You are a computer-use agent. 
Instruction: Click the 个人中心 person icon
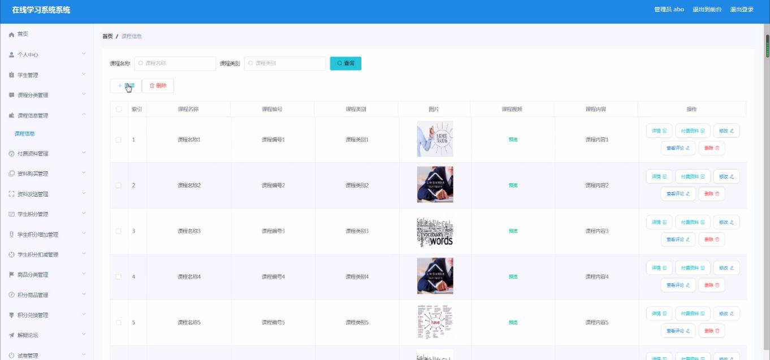(x=11, y=55)
